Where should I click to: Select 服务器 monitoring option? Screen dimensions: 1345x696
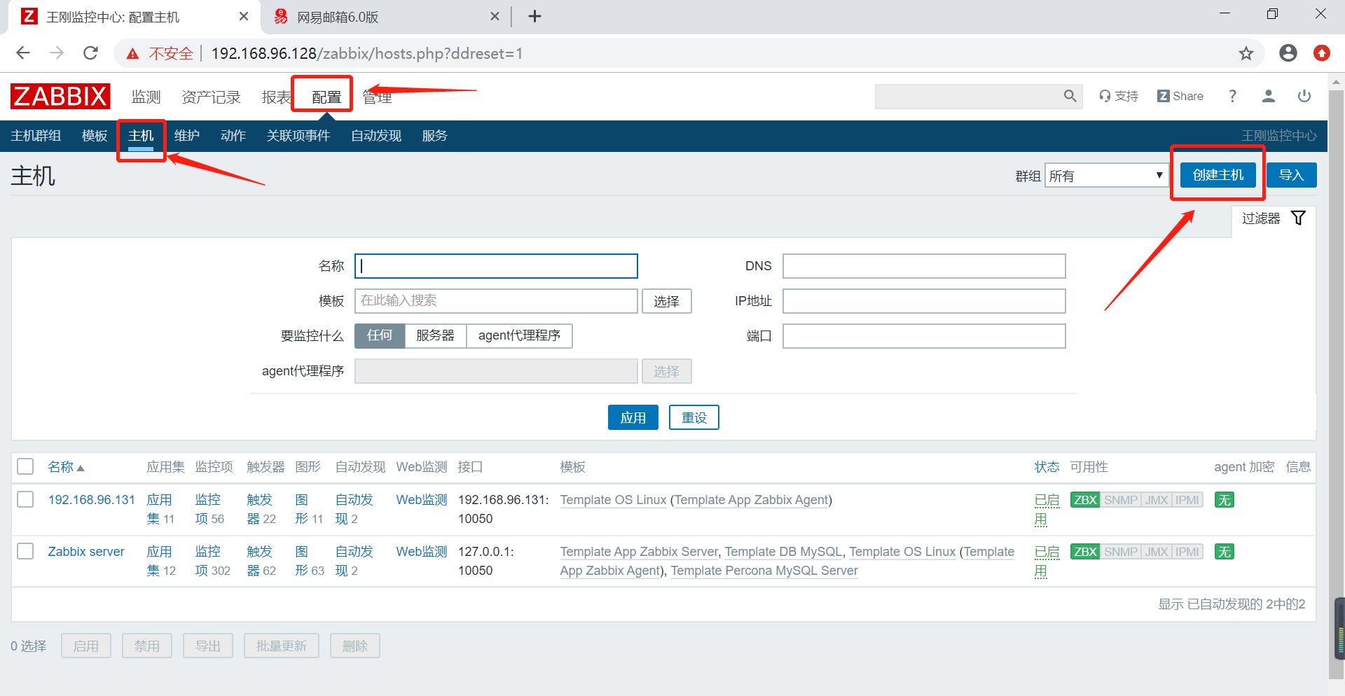point(435,335)
